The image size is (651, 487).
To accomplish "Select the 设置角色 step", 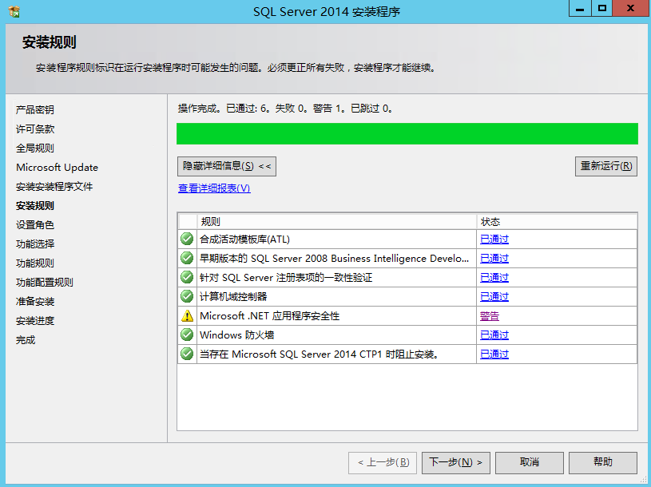I will pos(35,225).
